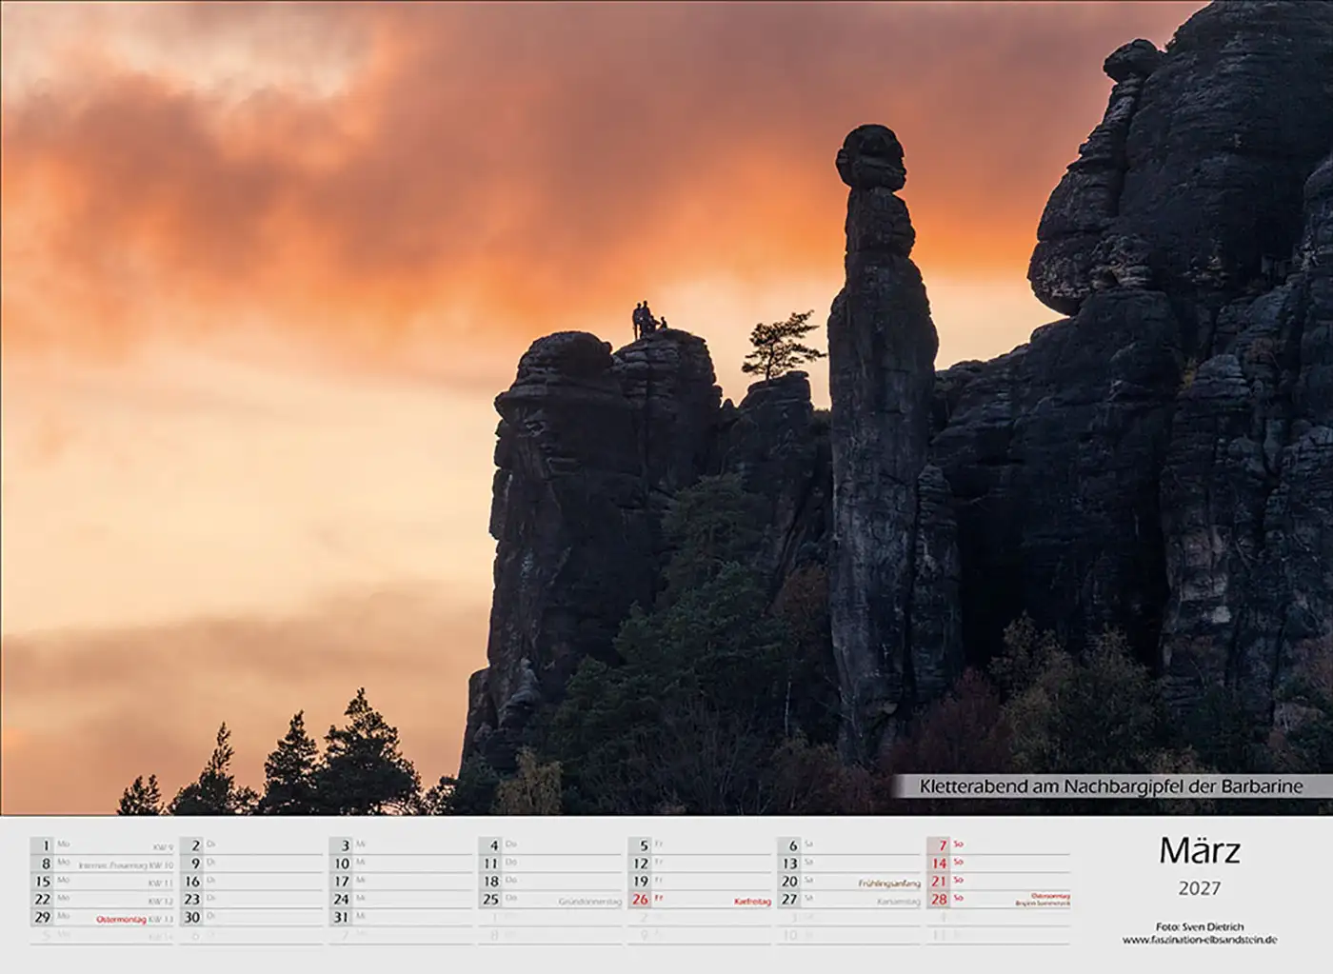Select red Sunday date 14
The height and width of the screenshot is (974, 1333).
pyautogui.click(x=940, y=864)
